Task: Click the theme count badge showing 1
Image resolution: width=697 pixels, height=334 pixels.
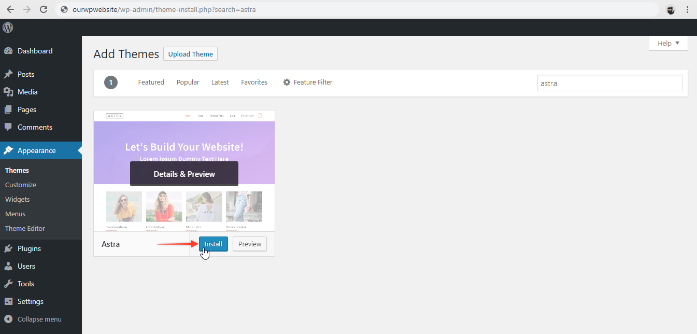Action: tap(111, 82)
